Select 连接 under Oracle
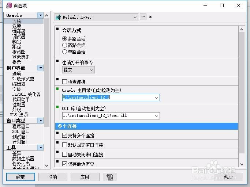This screenshot has height=187, width=250. pyautogui.click(x=16, y=21)
